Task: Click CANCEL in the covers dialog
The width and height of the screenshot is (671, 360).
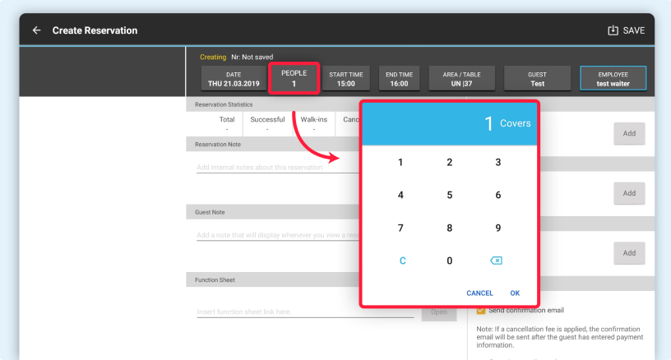Action: (x=479, y=293)
